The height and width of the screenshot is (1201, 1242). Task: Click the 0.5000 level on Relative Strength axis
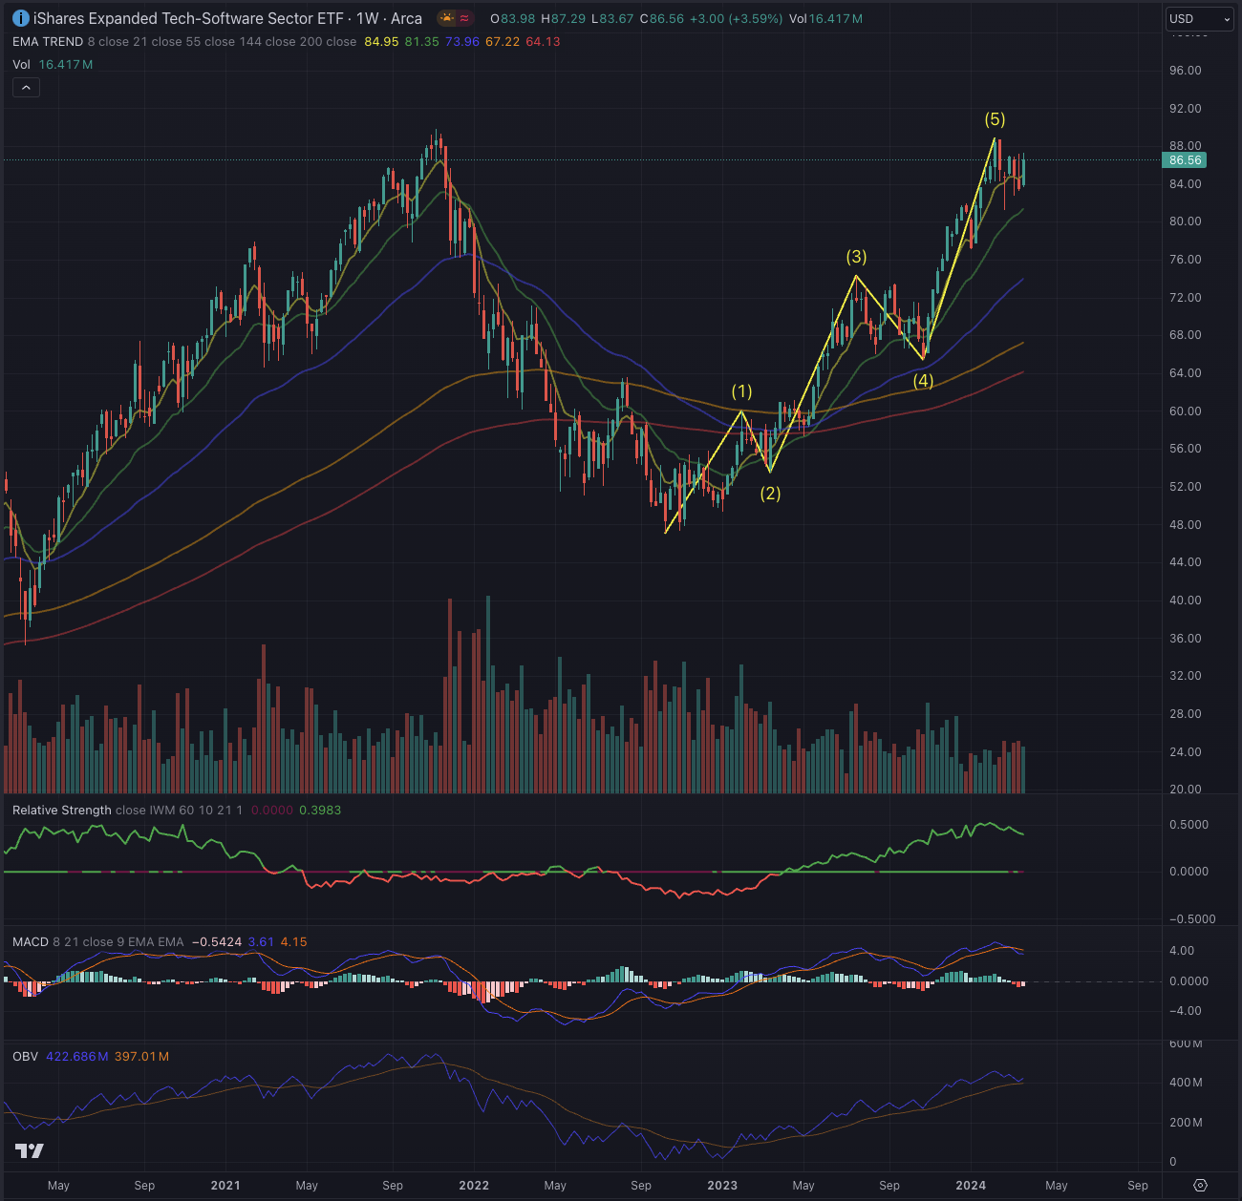pyautogui.click(x=1189, y=825)
